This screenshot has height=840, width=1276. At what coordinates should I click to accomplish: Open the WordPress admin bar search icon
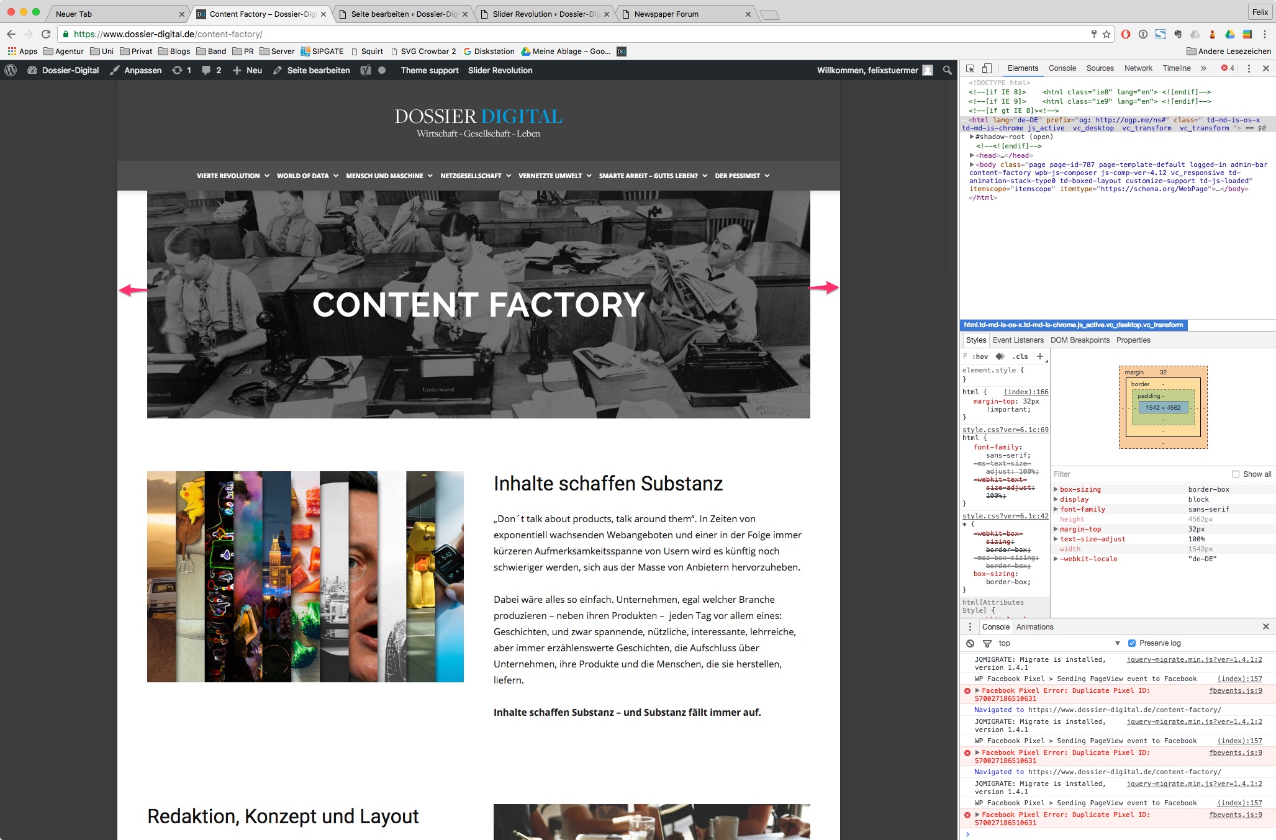[948, 70]
